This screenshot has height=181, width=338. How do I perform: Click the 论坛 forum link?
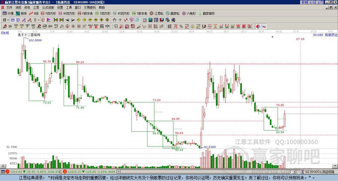click(x=312, y=2)
